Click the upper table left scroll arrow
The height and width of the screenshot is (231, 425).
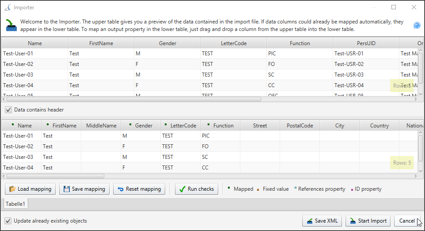4,100
